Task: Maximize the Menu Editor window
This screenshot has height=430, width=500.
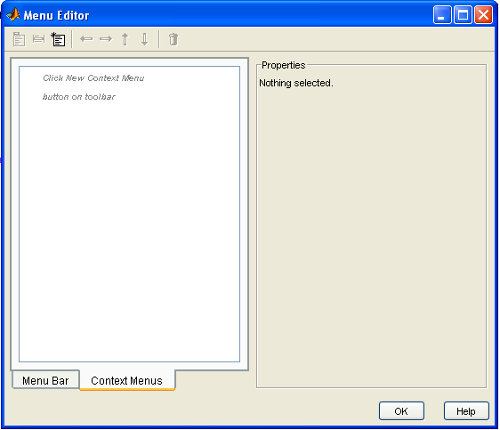Action: click(x=463, y=14)
